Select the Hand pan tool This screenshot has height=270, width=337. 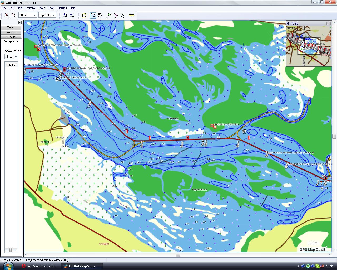(100, 15)
